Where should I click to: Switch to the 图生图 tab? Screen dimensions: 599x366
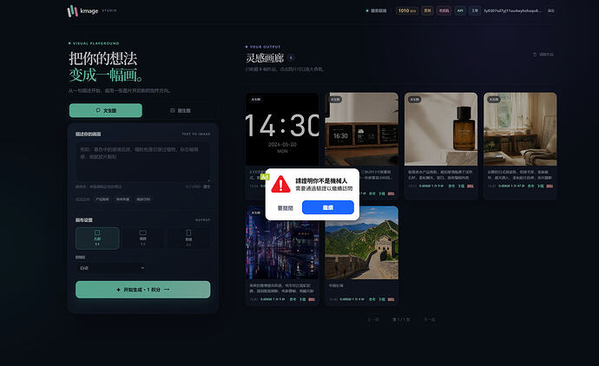click(180, 110)
